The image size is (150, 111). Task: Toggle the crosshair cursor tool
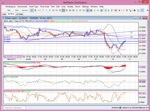coord(88,10)
